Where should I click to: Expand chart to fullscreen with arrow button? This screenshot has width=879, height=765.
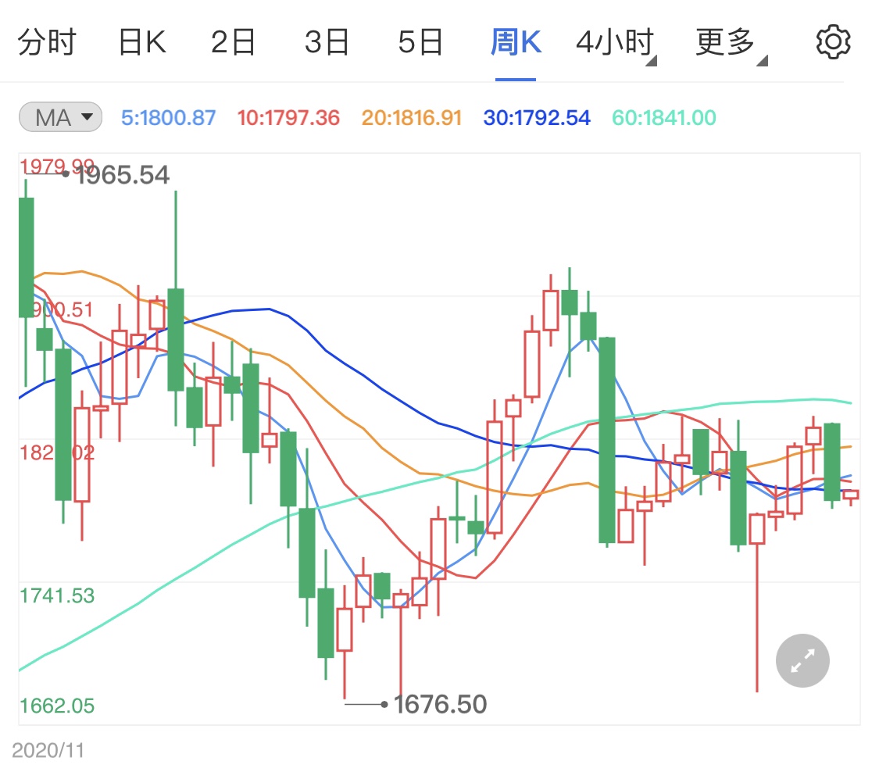tap(802, 660)
